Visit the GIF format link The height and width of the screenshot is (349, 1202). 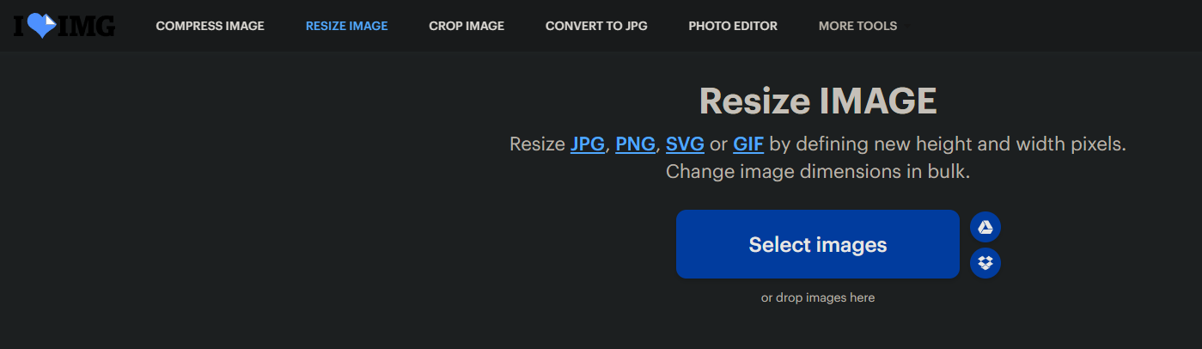(x=748, y=144)
